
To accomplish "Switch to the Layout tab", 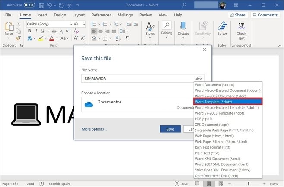I will (79, 15).
